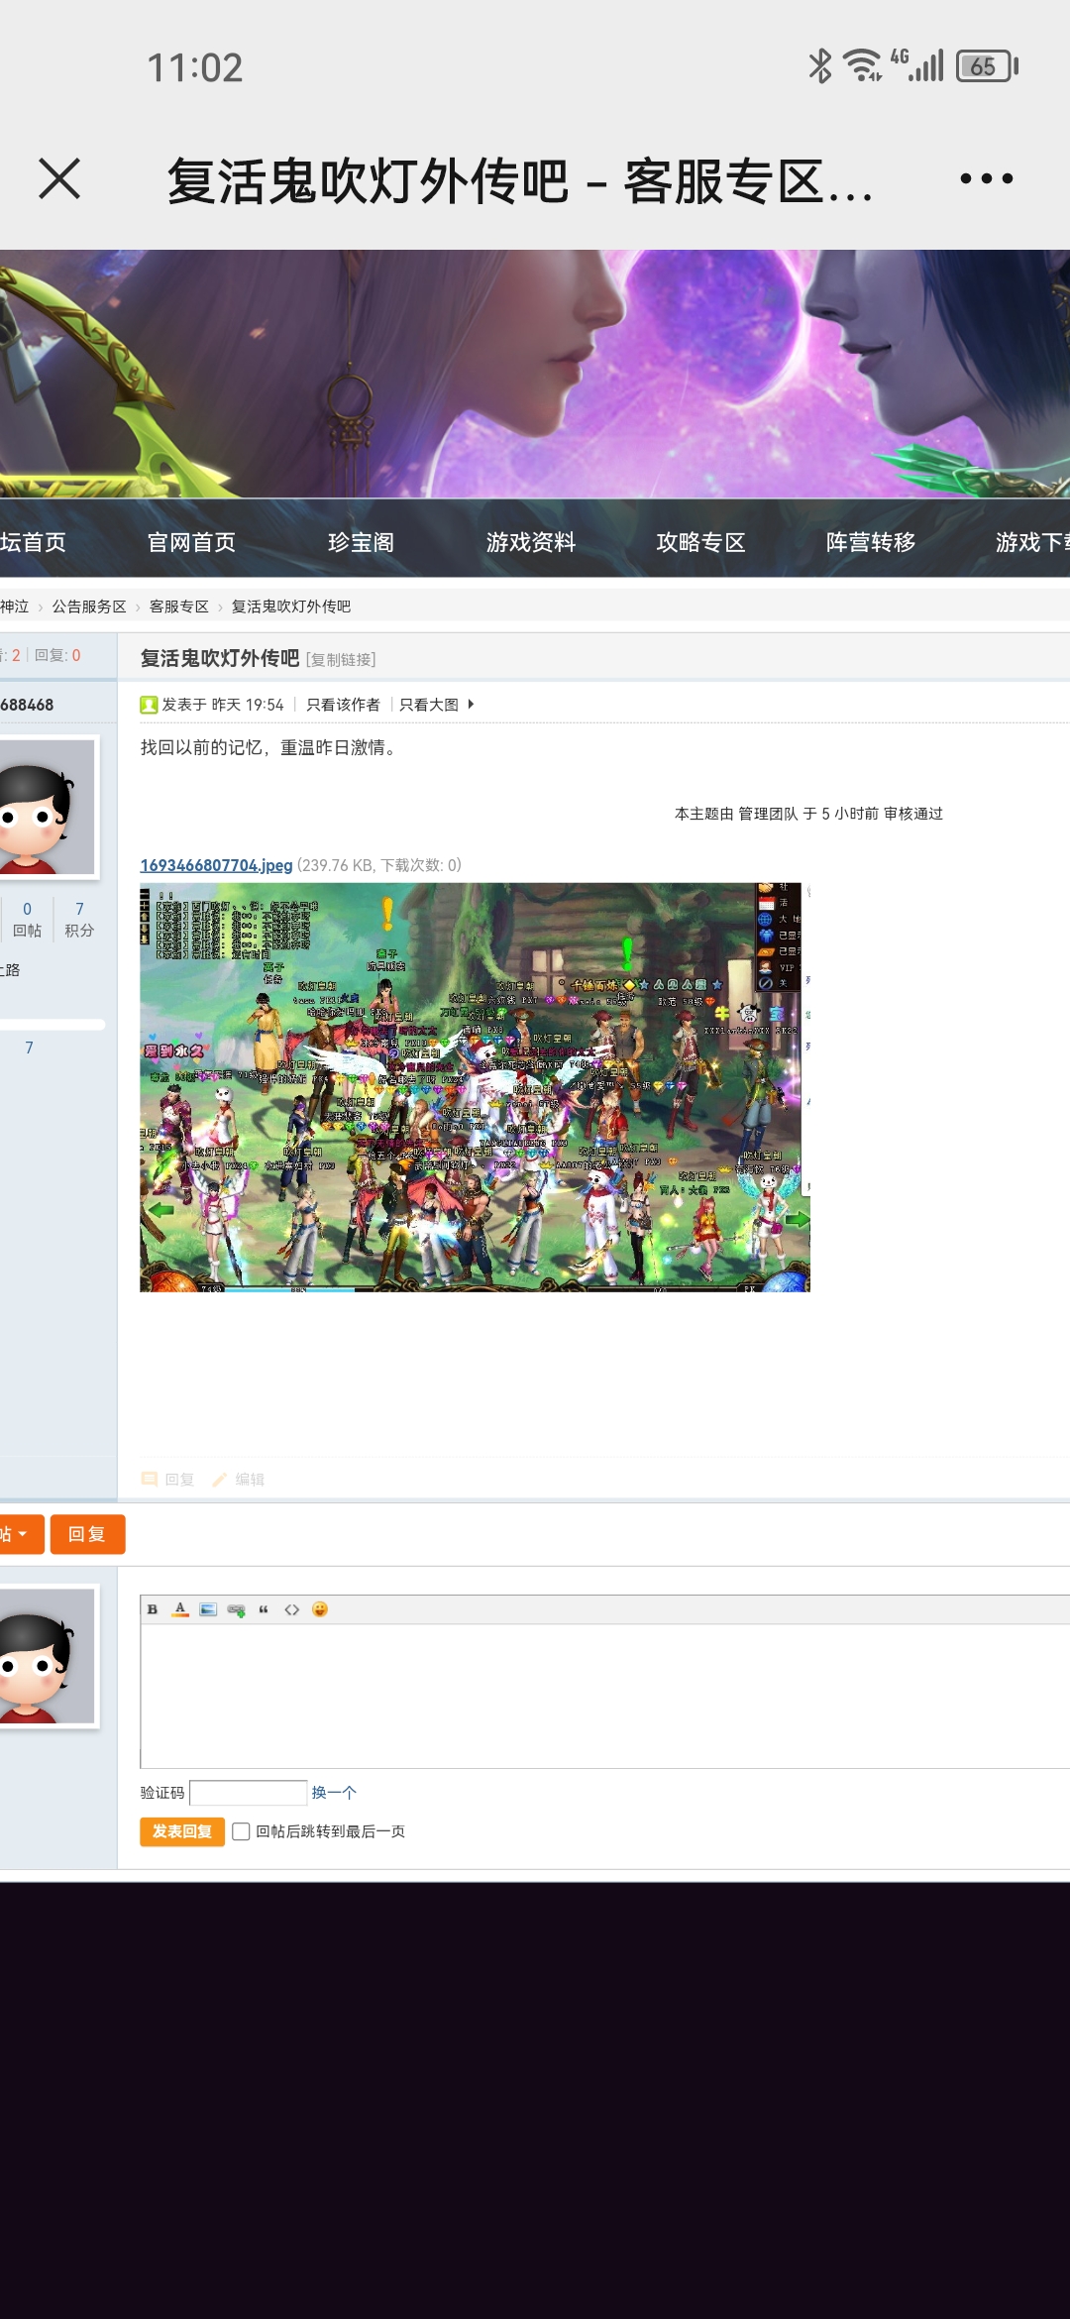Open the 坛首页 nav tab

[x=33, y=542]
